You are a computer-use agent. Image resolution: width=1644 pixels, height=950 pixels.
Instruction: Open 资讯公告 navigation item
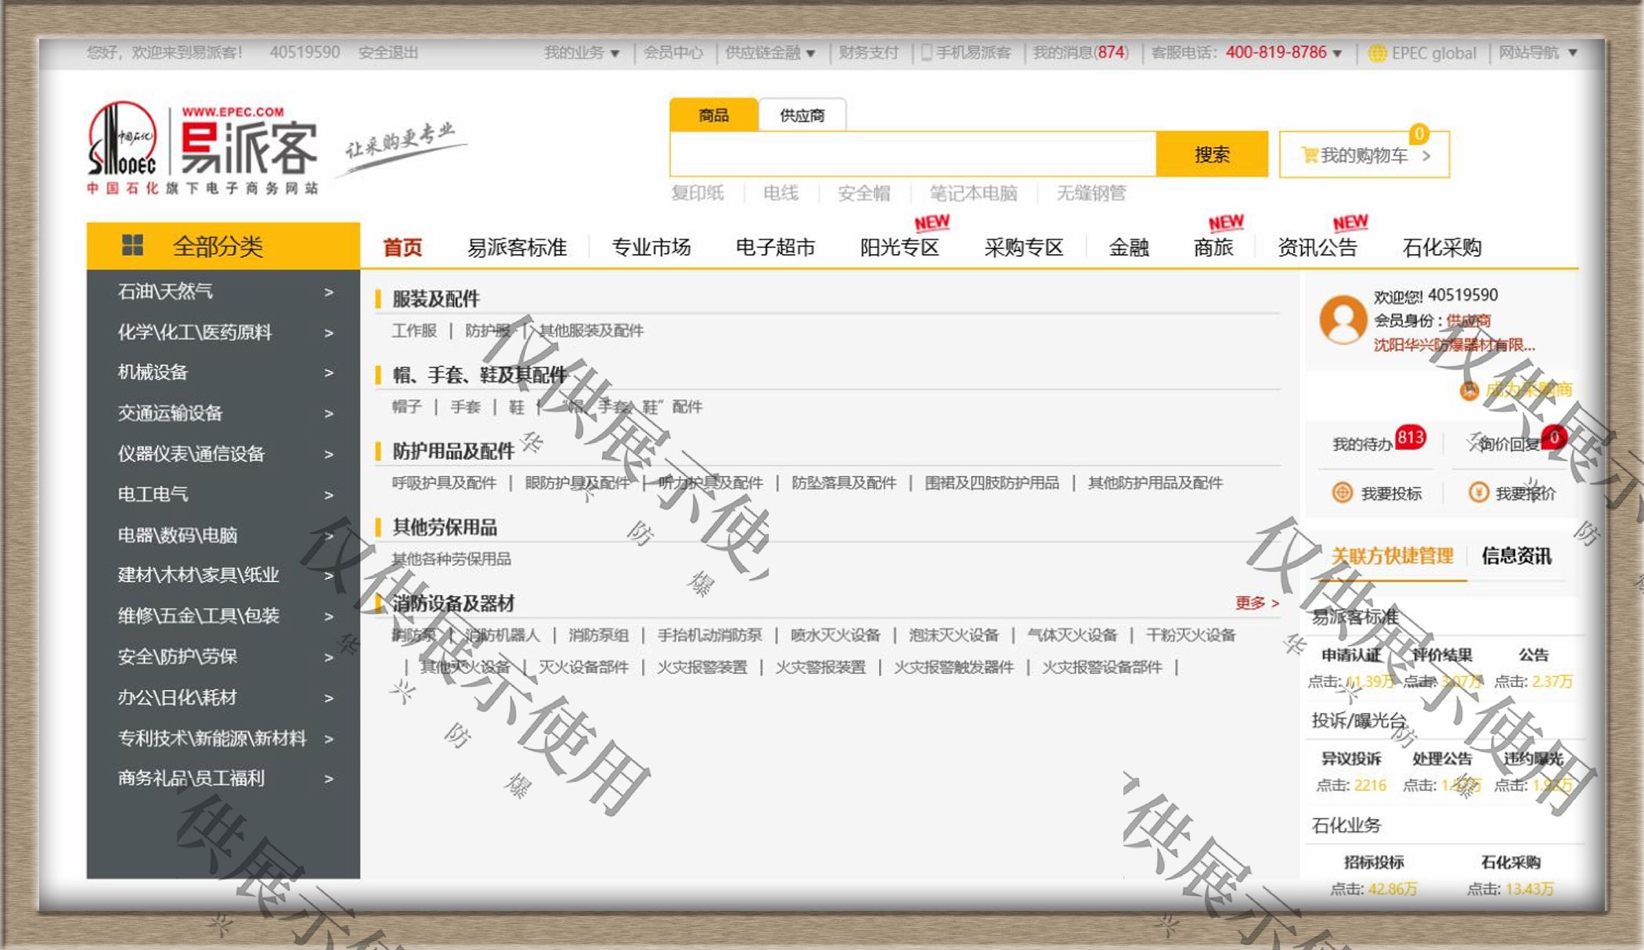click(x=1318, y=247)
